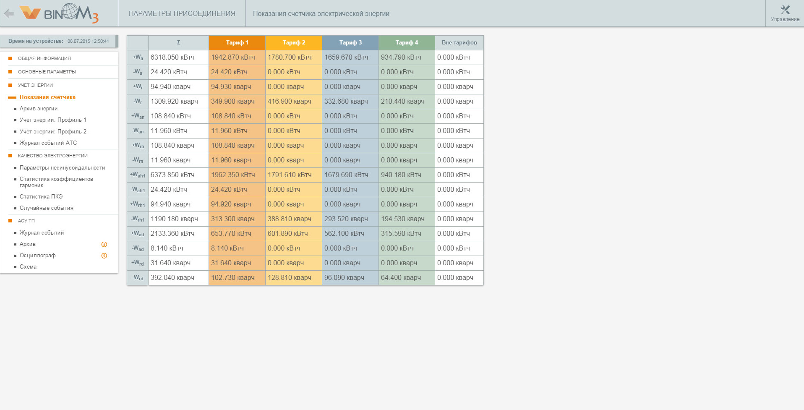Click cell 31.640 кварч in Σ column

click(x=178, y=263)
